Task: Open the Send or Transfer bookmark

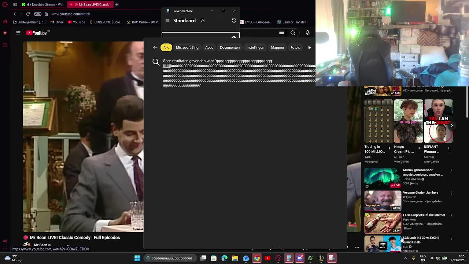Action: click(293, 22)
